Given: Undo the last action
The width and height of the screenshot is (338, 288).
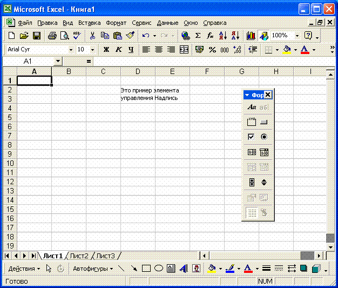Looking at the screenshot, I should [146, 35].
